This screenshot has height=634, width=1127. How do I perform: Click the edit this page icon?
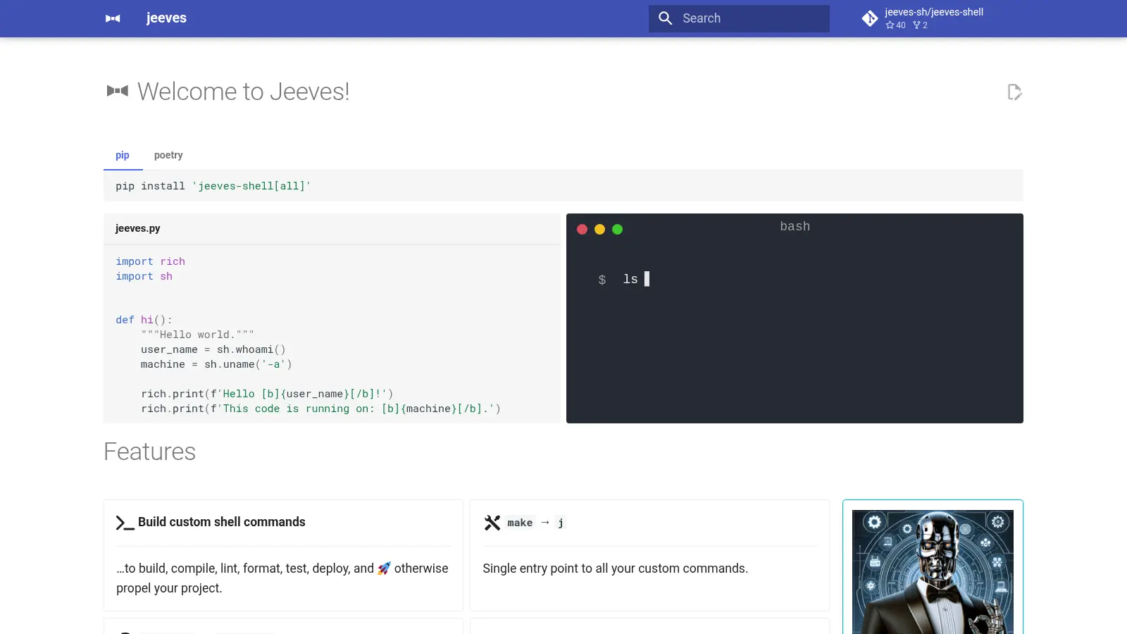pyautogui.click(x=1014, y=92)
